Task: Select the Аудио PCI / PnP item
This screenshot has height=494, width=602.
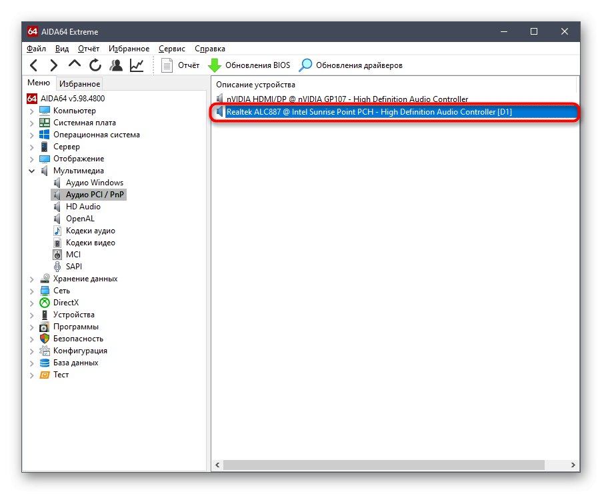Action: 95,195
